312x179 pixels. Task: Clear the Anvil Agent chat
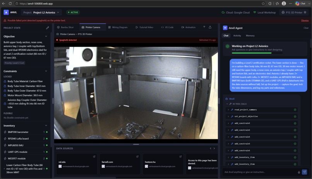pos(306,28)
